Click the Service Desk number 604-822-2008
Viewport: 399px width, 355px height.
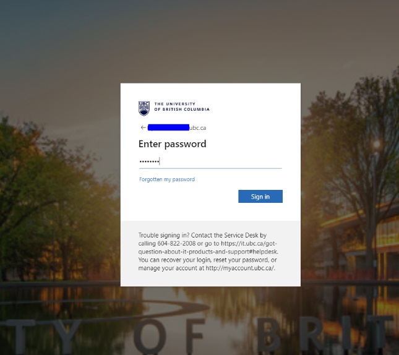(176, 244)
